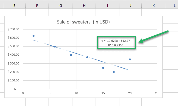This screenshot has height=106, width=178.
Task: Click the $ 100.00 vertical axis label
Action: point(13,80)
